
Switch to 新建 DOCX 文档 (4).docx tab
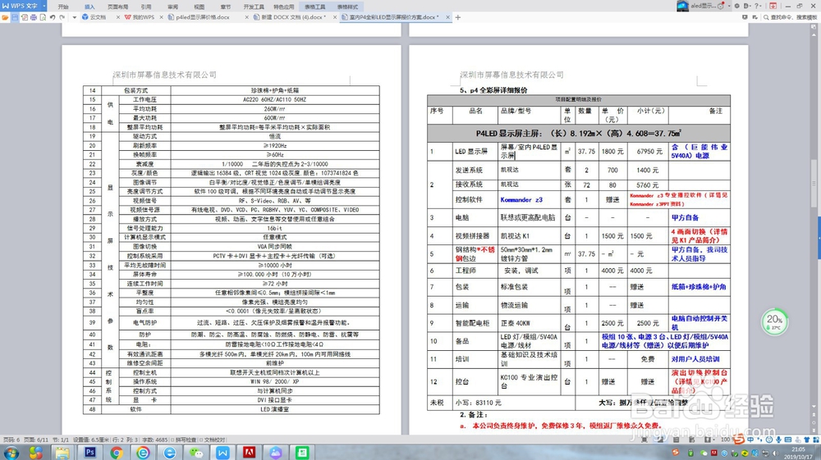tap(291, 17)
